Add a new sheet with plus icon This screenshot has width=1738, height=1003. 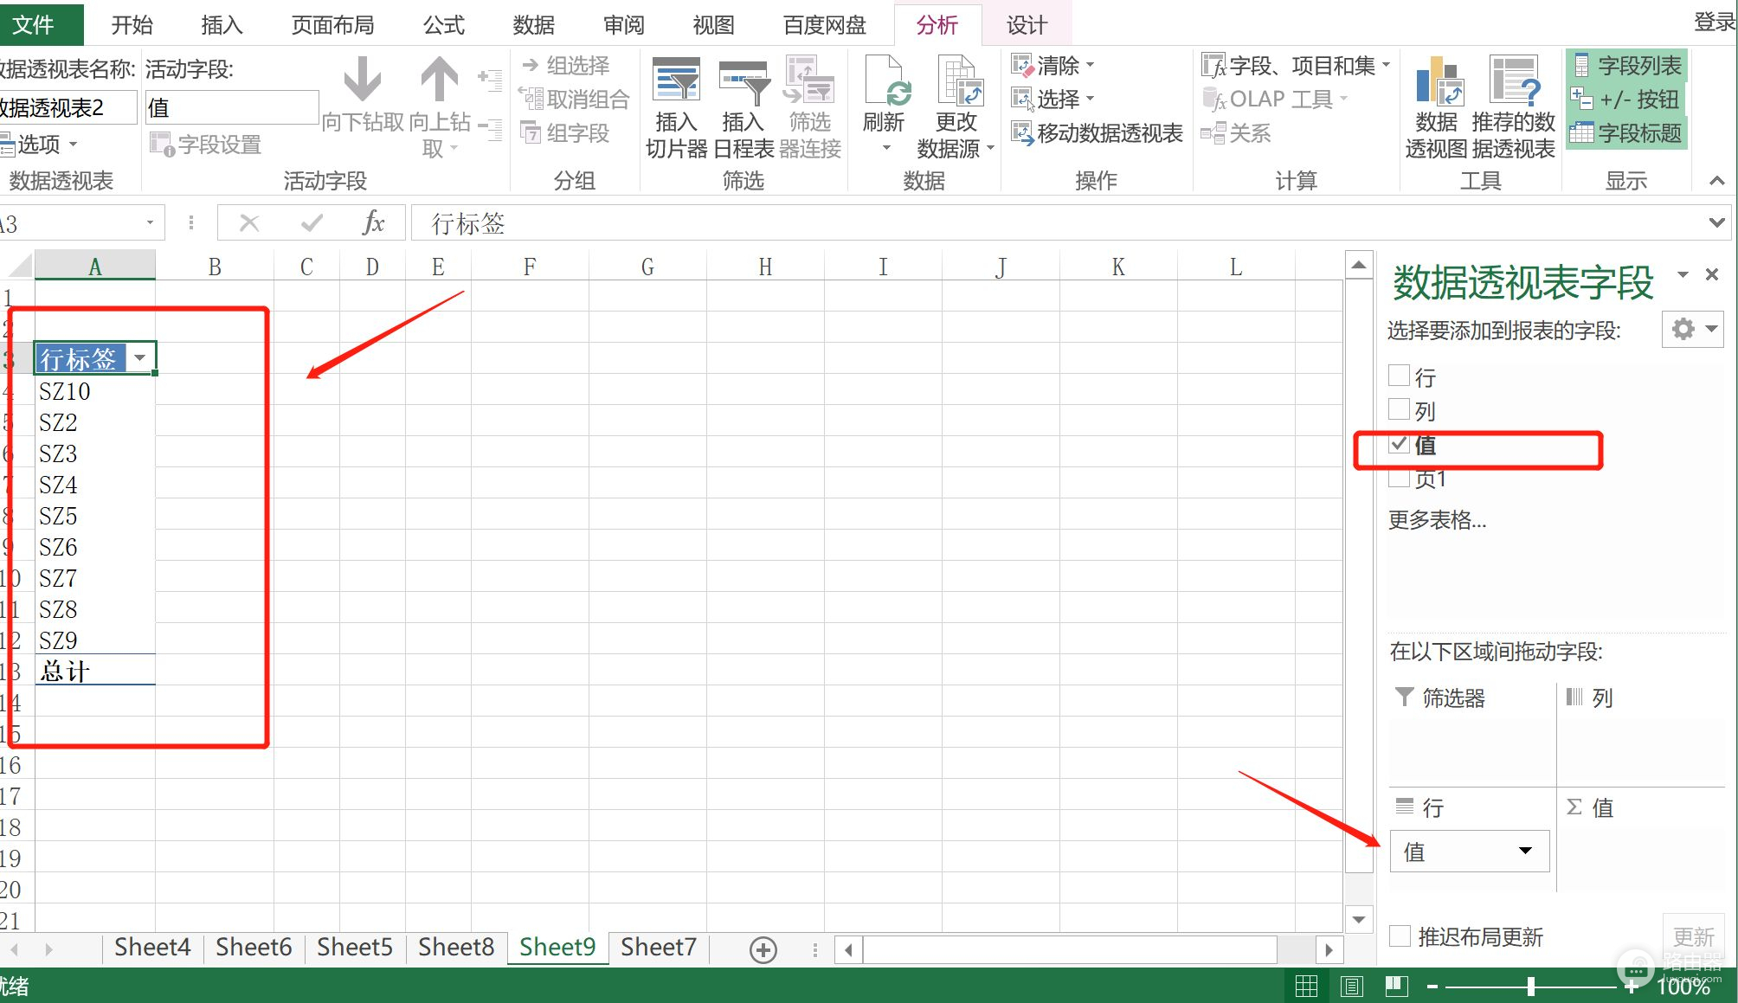[x=763, y=949]
